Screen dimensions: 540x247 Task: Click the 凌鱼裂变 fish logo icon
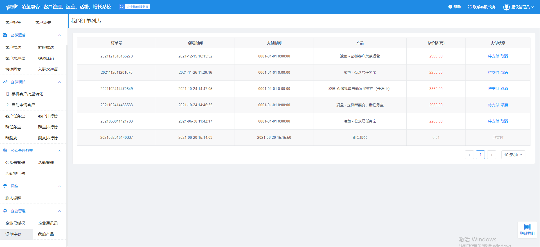click(12, 7)
